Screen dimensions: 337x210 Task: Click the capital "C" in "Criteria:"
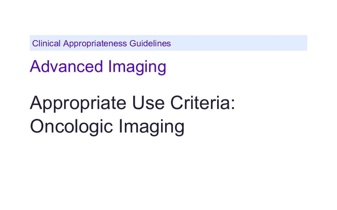(177, 103)
